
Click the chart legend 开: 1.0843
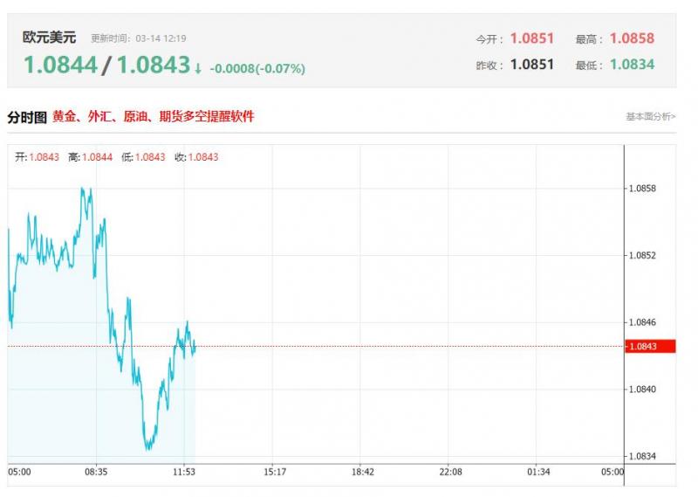(37, 157)
